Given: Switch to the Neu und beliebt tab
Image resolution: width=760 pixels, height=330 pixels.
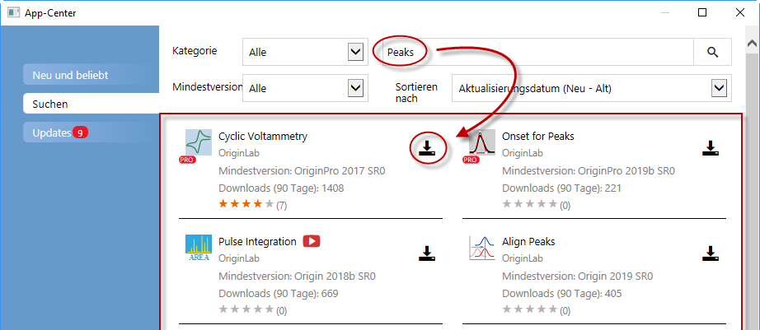Looking at the screenshot, I should tap(91, 75).
